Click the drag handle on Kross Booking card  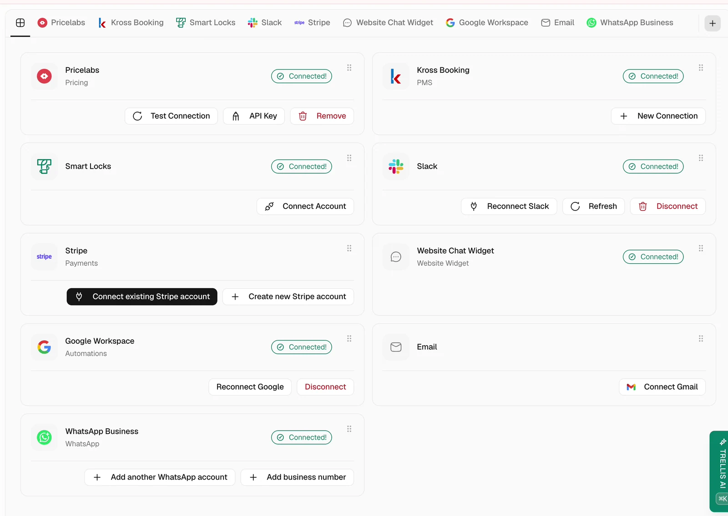click(701, 68)
